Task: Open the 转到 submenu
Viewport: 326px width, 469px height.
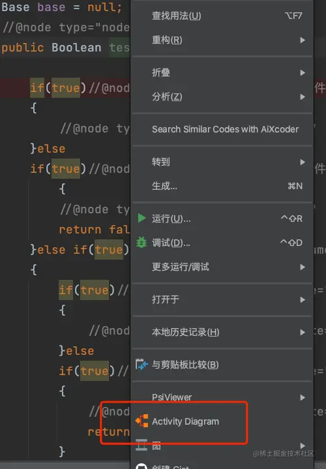Action: pyautogui.click(x=222, y=162)
